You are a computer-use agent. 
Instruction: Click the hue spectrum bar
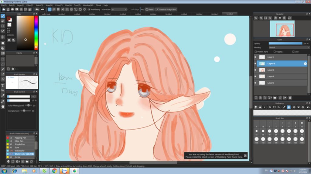[36, 33]
